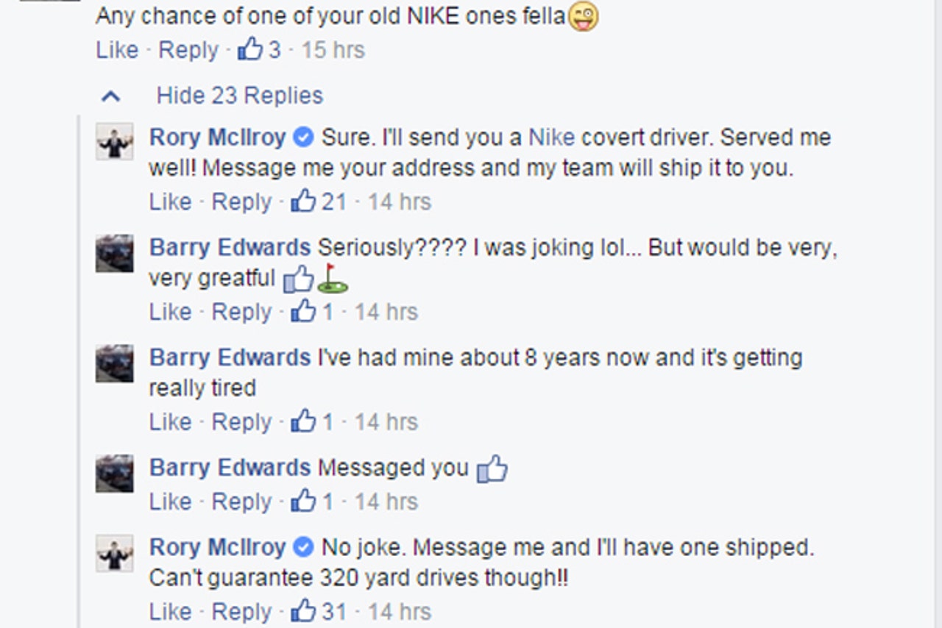Viewport: 942px width, 628px height.
Task: Open Barry Edwards avatar beside 'Seriously????' reply
Action: pos(115,254)
